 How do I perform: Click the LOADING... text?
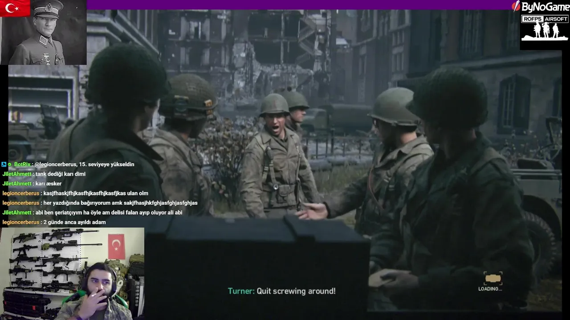(x=490, y=289)
